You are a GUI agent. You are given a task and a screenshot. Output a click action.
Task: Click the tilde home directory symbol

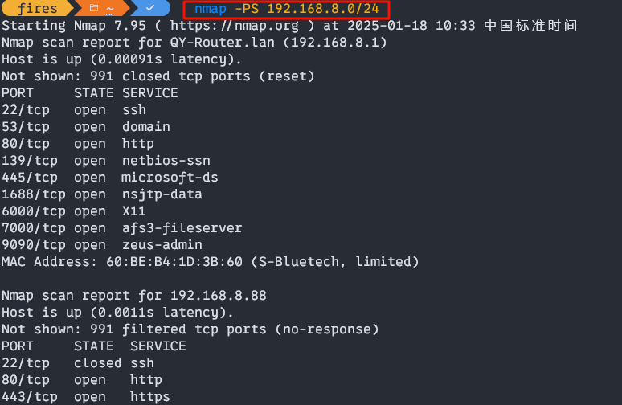110,9
